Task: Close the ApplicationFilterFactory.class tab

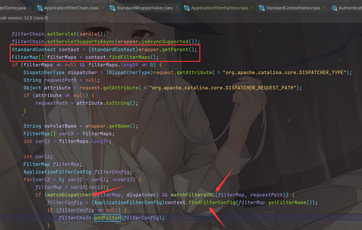Action: tap(252, 8)
